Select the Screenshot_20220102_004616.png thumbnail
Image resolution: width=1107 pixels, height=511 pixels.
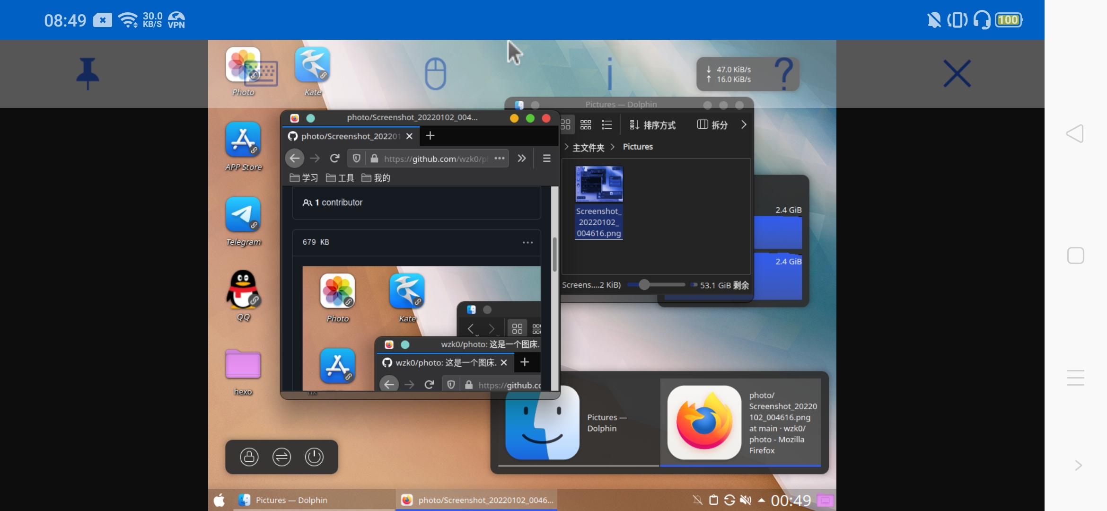599,185
